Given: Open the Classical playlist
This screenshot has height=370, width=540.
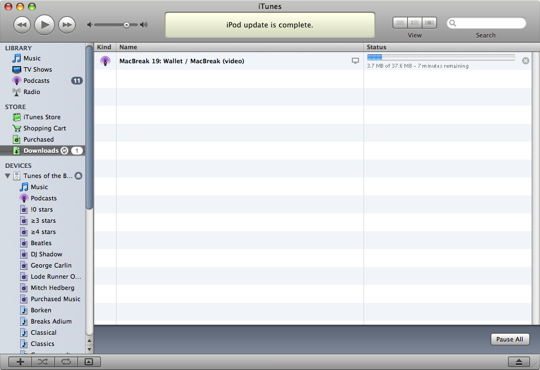Looking at the screenshot, I should coord(43,332).
